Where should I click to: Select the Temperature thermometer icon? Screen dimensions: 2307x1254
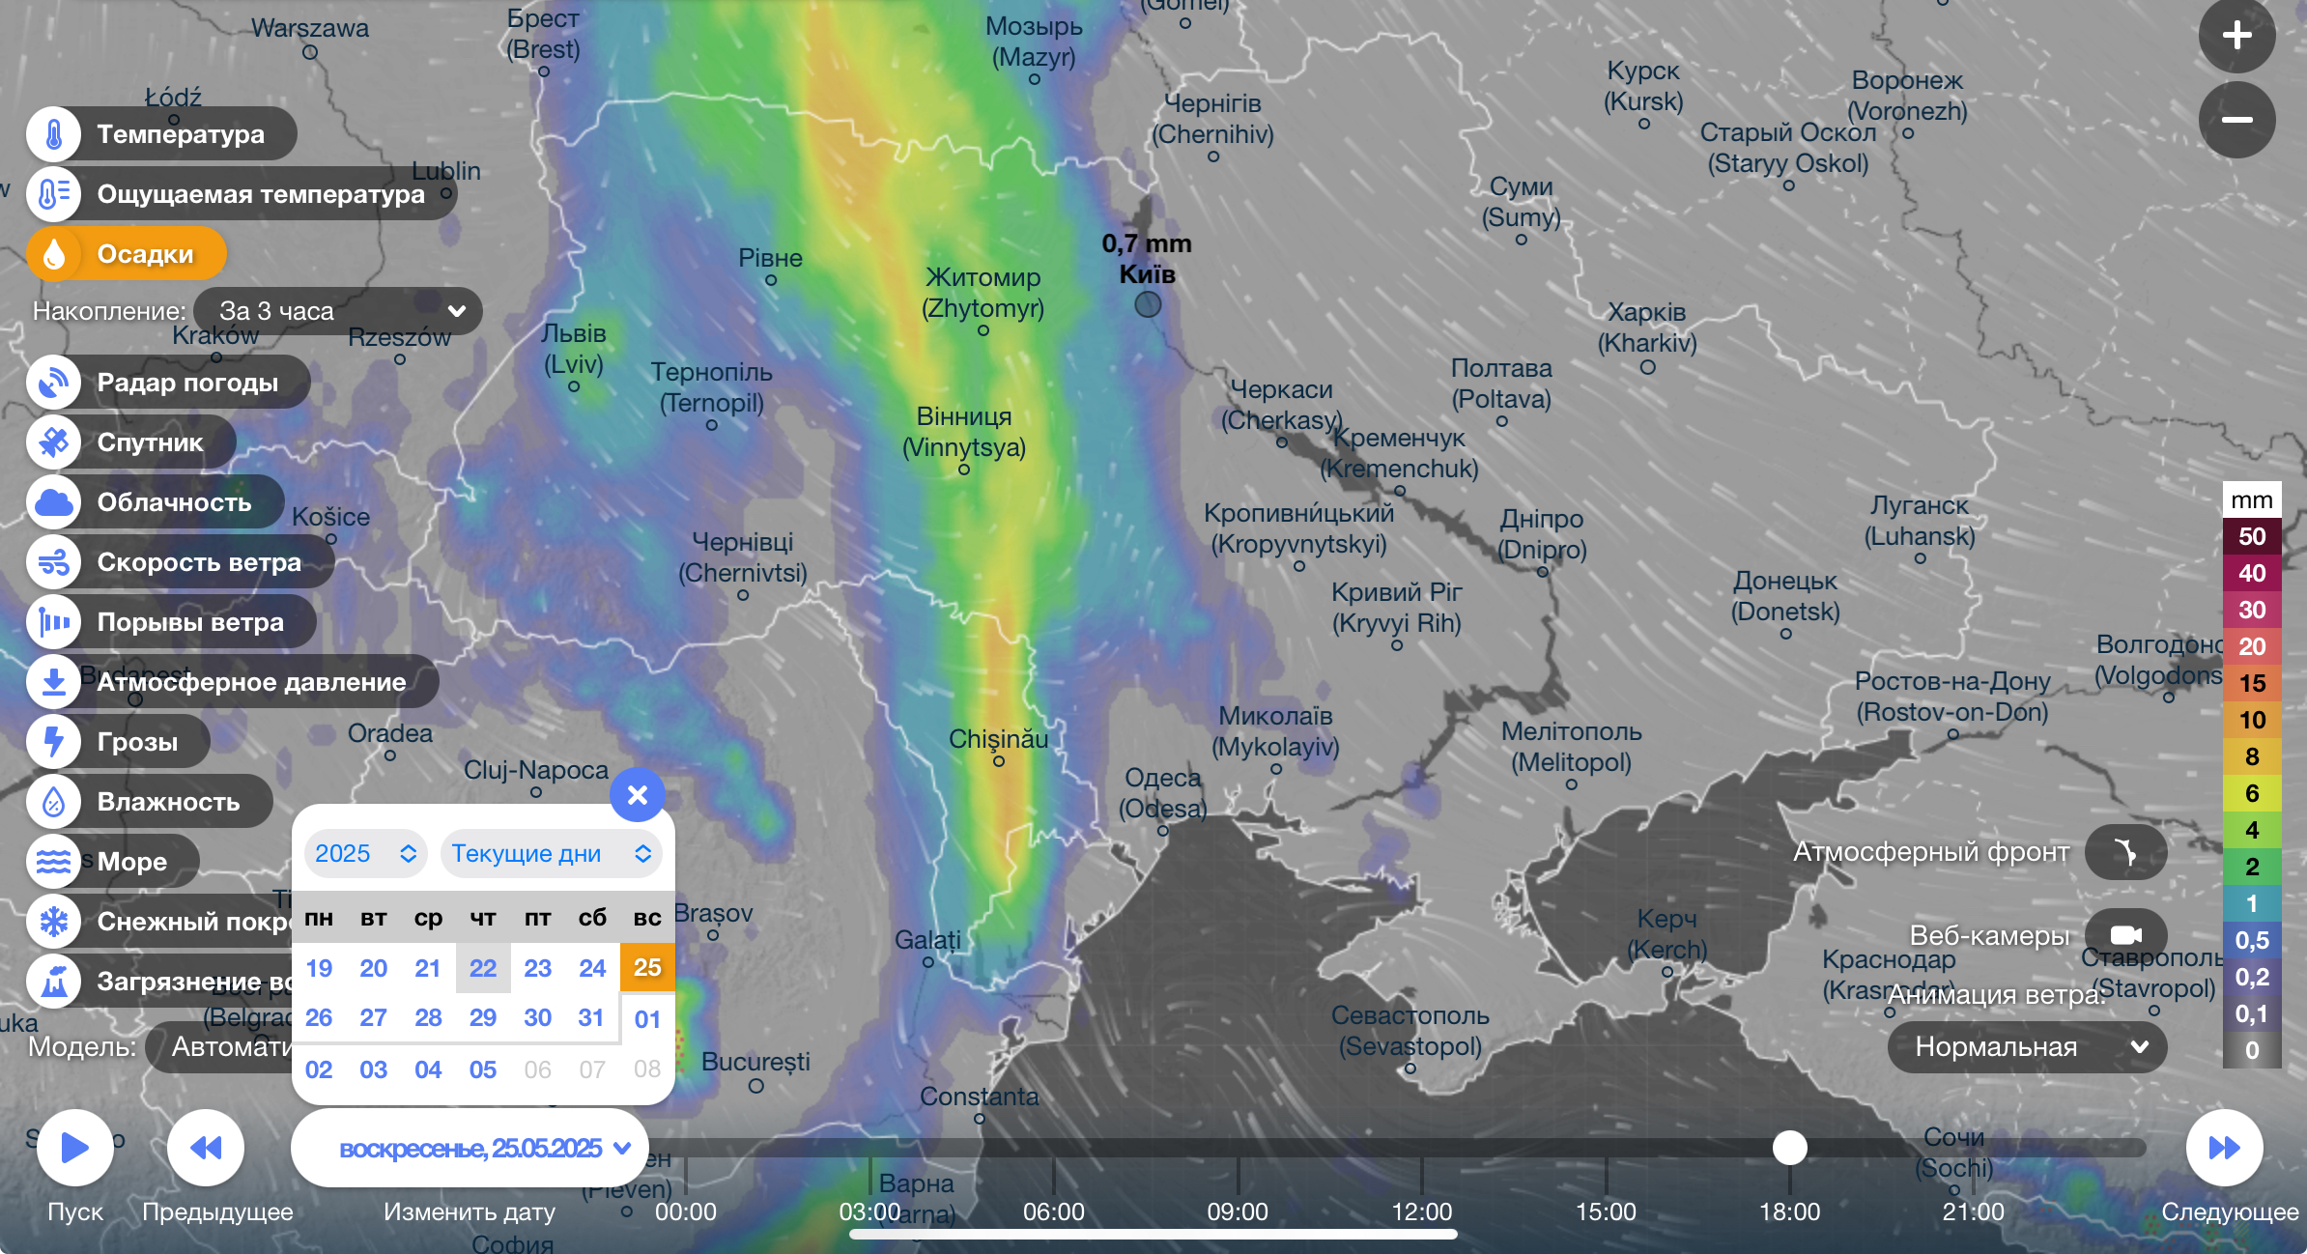coord(54,134)
